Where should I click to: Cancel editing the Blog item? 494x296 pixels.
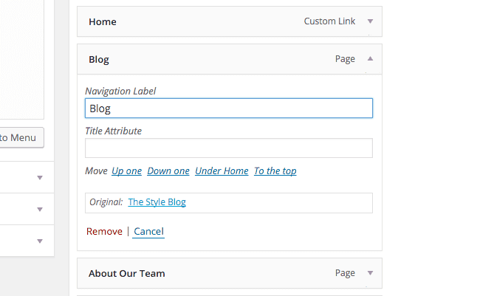click(x=148, y=232)
